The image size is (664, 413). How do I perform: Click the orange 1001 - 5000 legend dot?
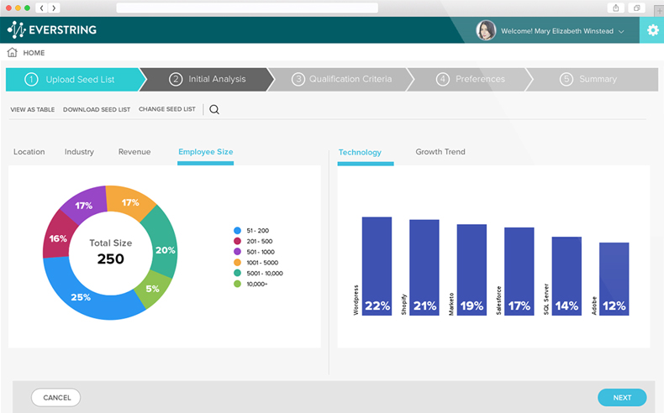(237, 263)
